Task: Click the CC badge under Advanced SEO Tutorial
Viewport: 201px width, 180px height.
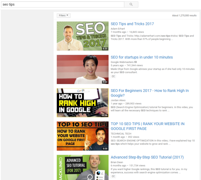Action: pos(113,176)
